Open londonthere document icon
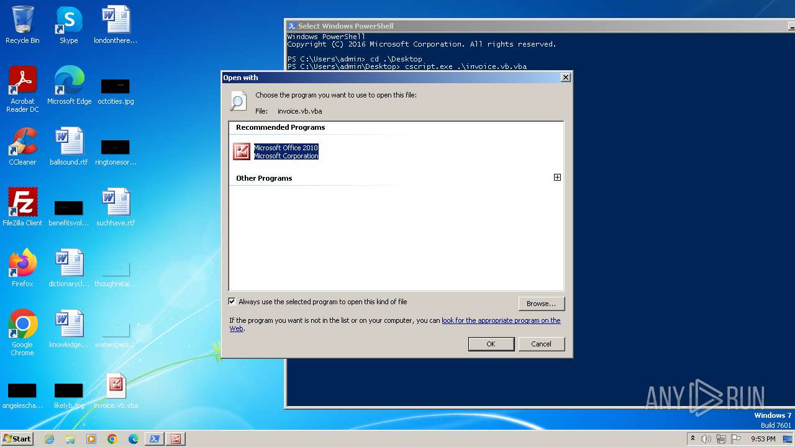795x447 pixels. [116, 25]
